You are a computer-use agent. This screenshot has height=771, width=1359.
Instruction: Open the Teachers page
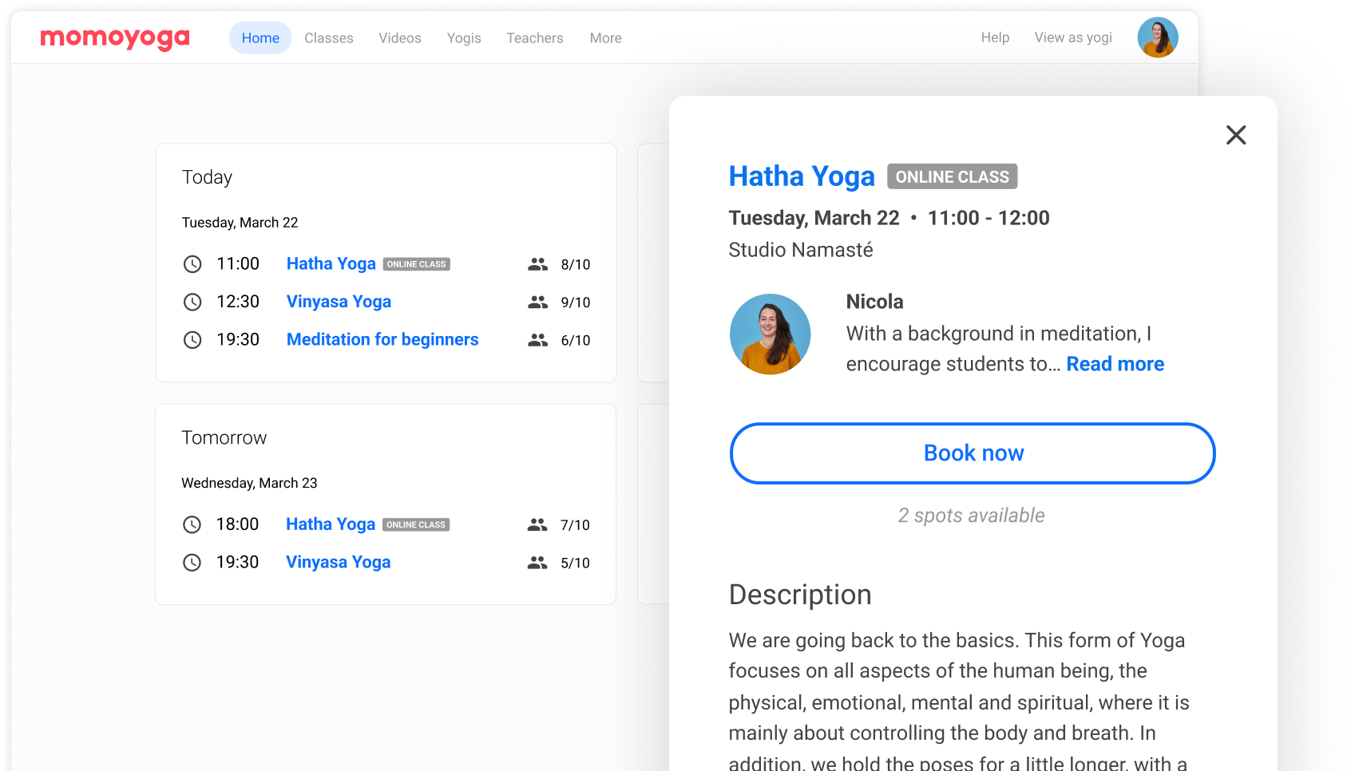[x=534, y=38]
